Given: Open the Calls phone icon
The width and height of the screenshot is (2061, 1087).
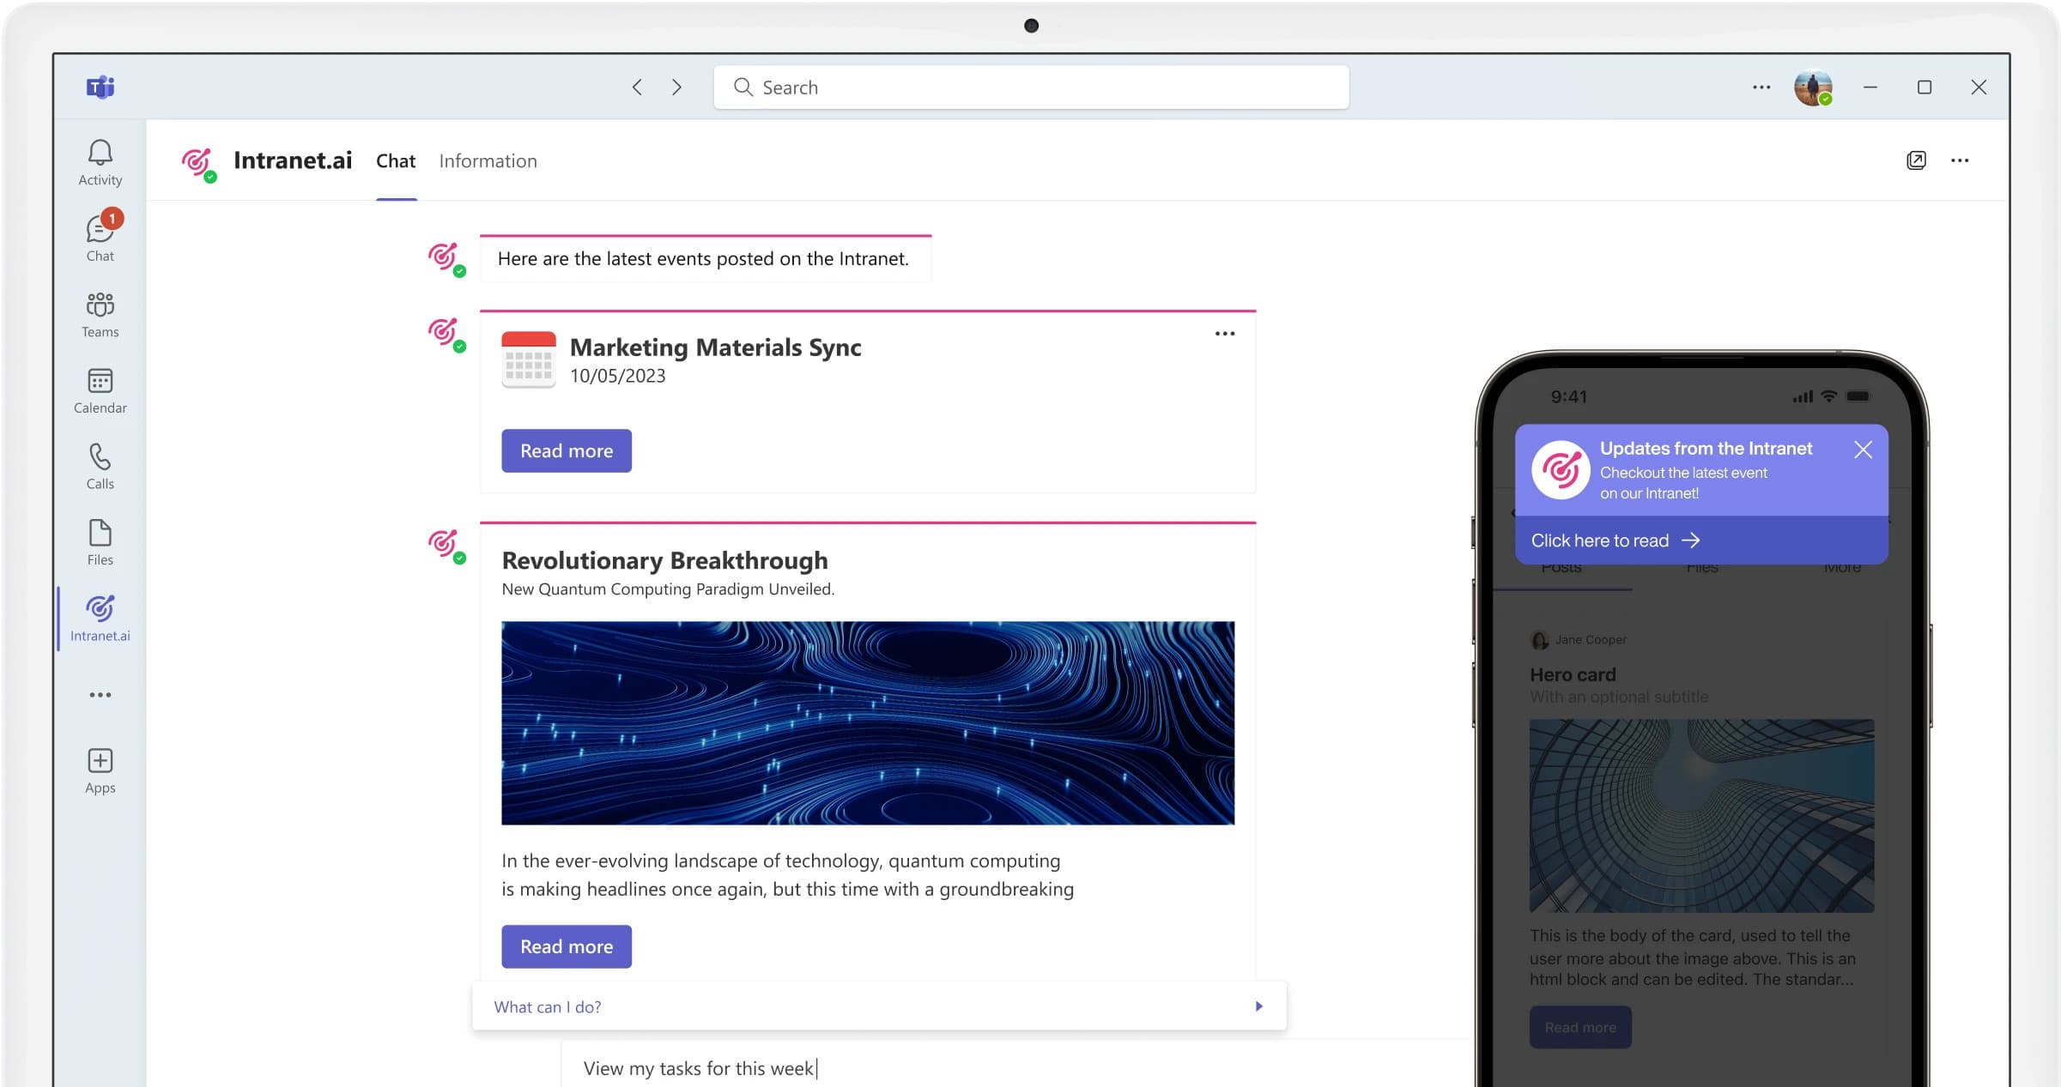Looking at the screenshot, I should coord(100,466).
